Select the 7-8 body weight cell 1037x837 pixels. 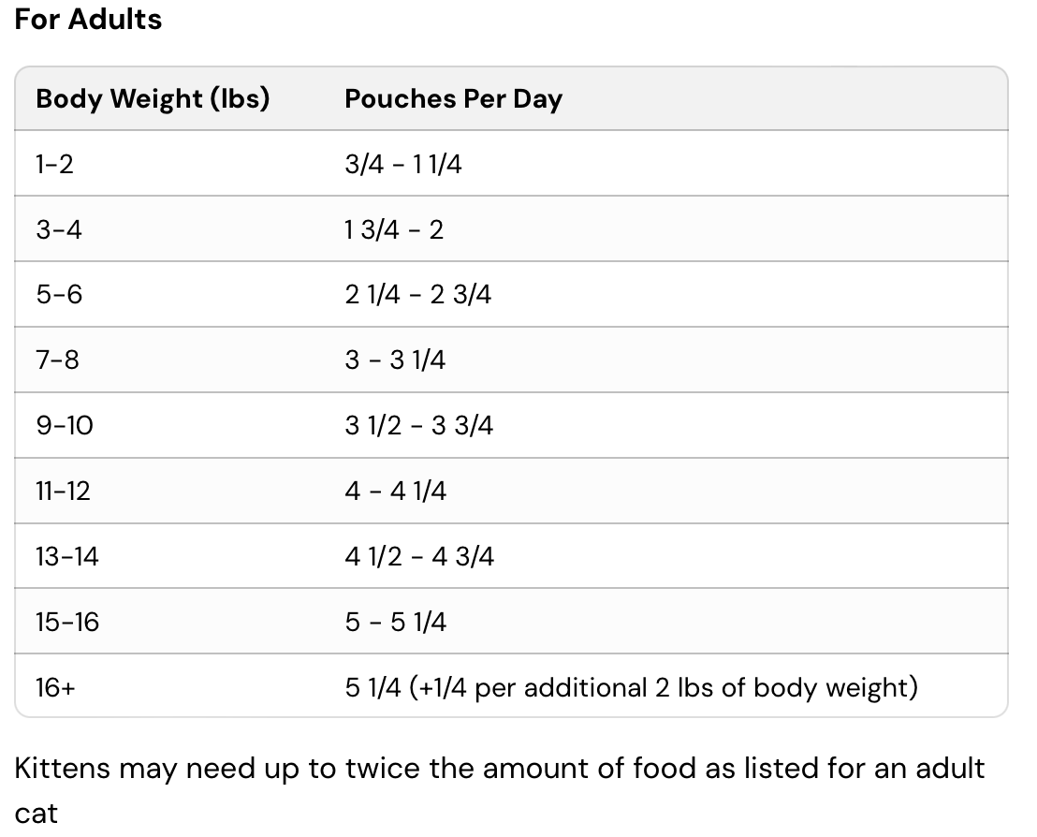(58, 360)
